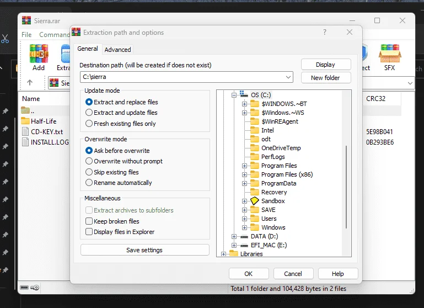Click the up-one-level arrow in WinRAR
Screen dimensions: 424x308
30,83
